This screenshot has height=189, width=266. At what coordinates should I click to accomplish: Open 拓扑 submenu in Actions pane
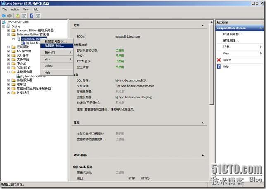[240, 47]
